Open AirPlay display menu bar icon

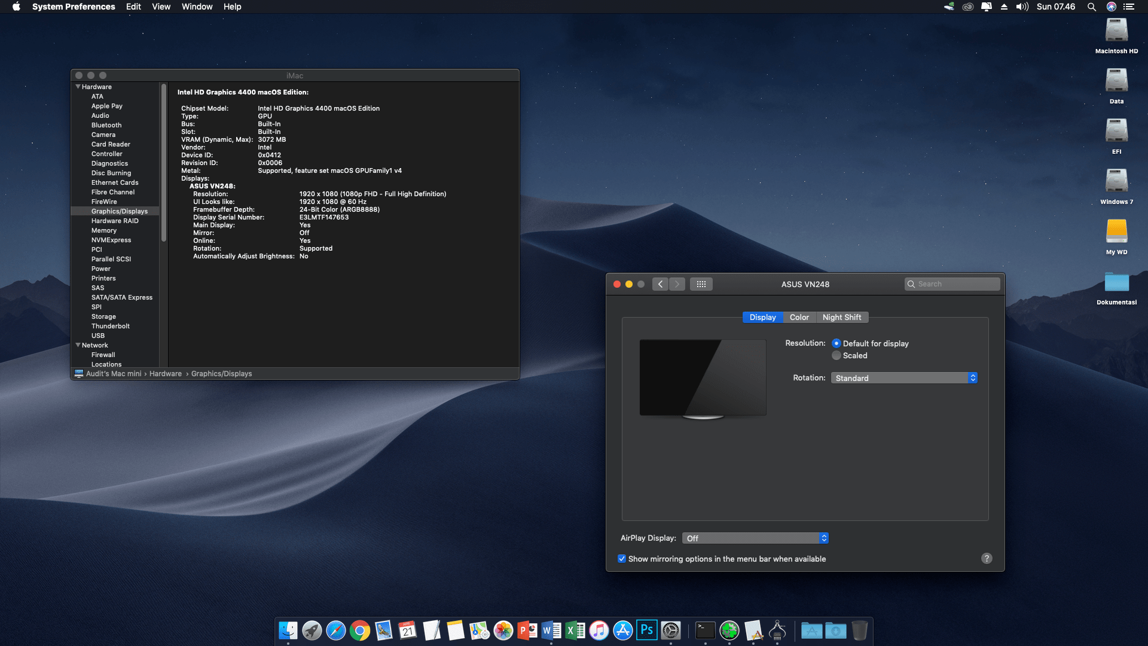(x=987, y=7)
